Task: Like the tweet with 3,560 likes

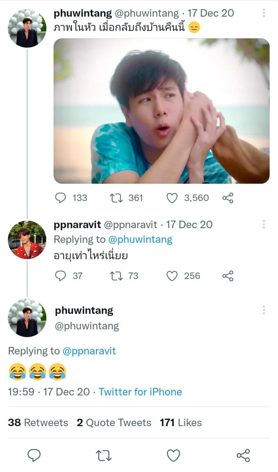Action: pos(173,198)
